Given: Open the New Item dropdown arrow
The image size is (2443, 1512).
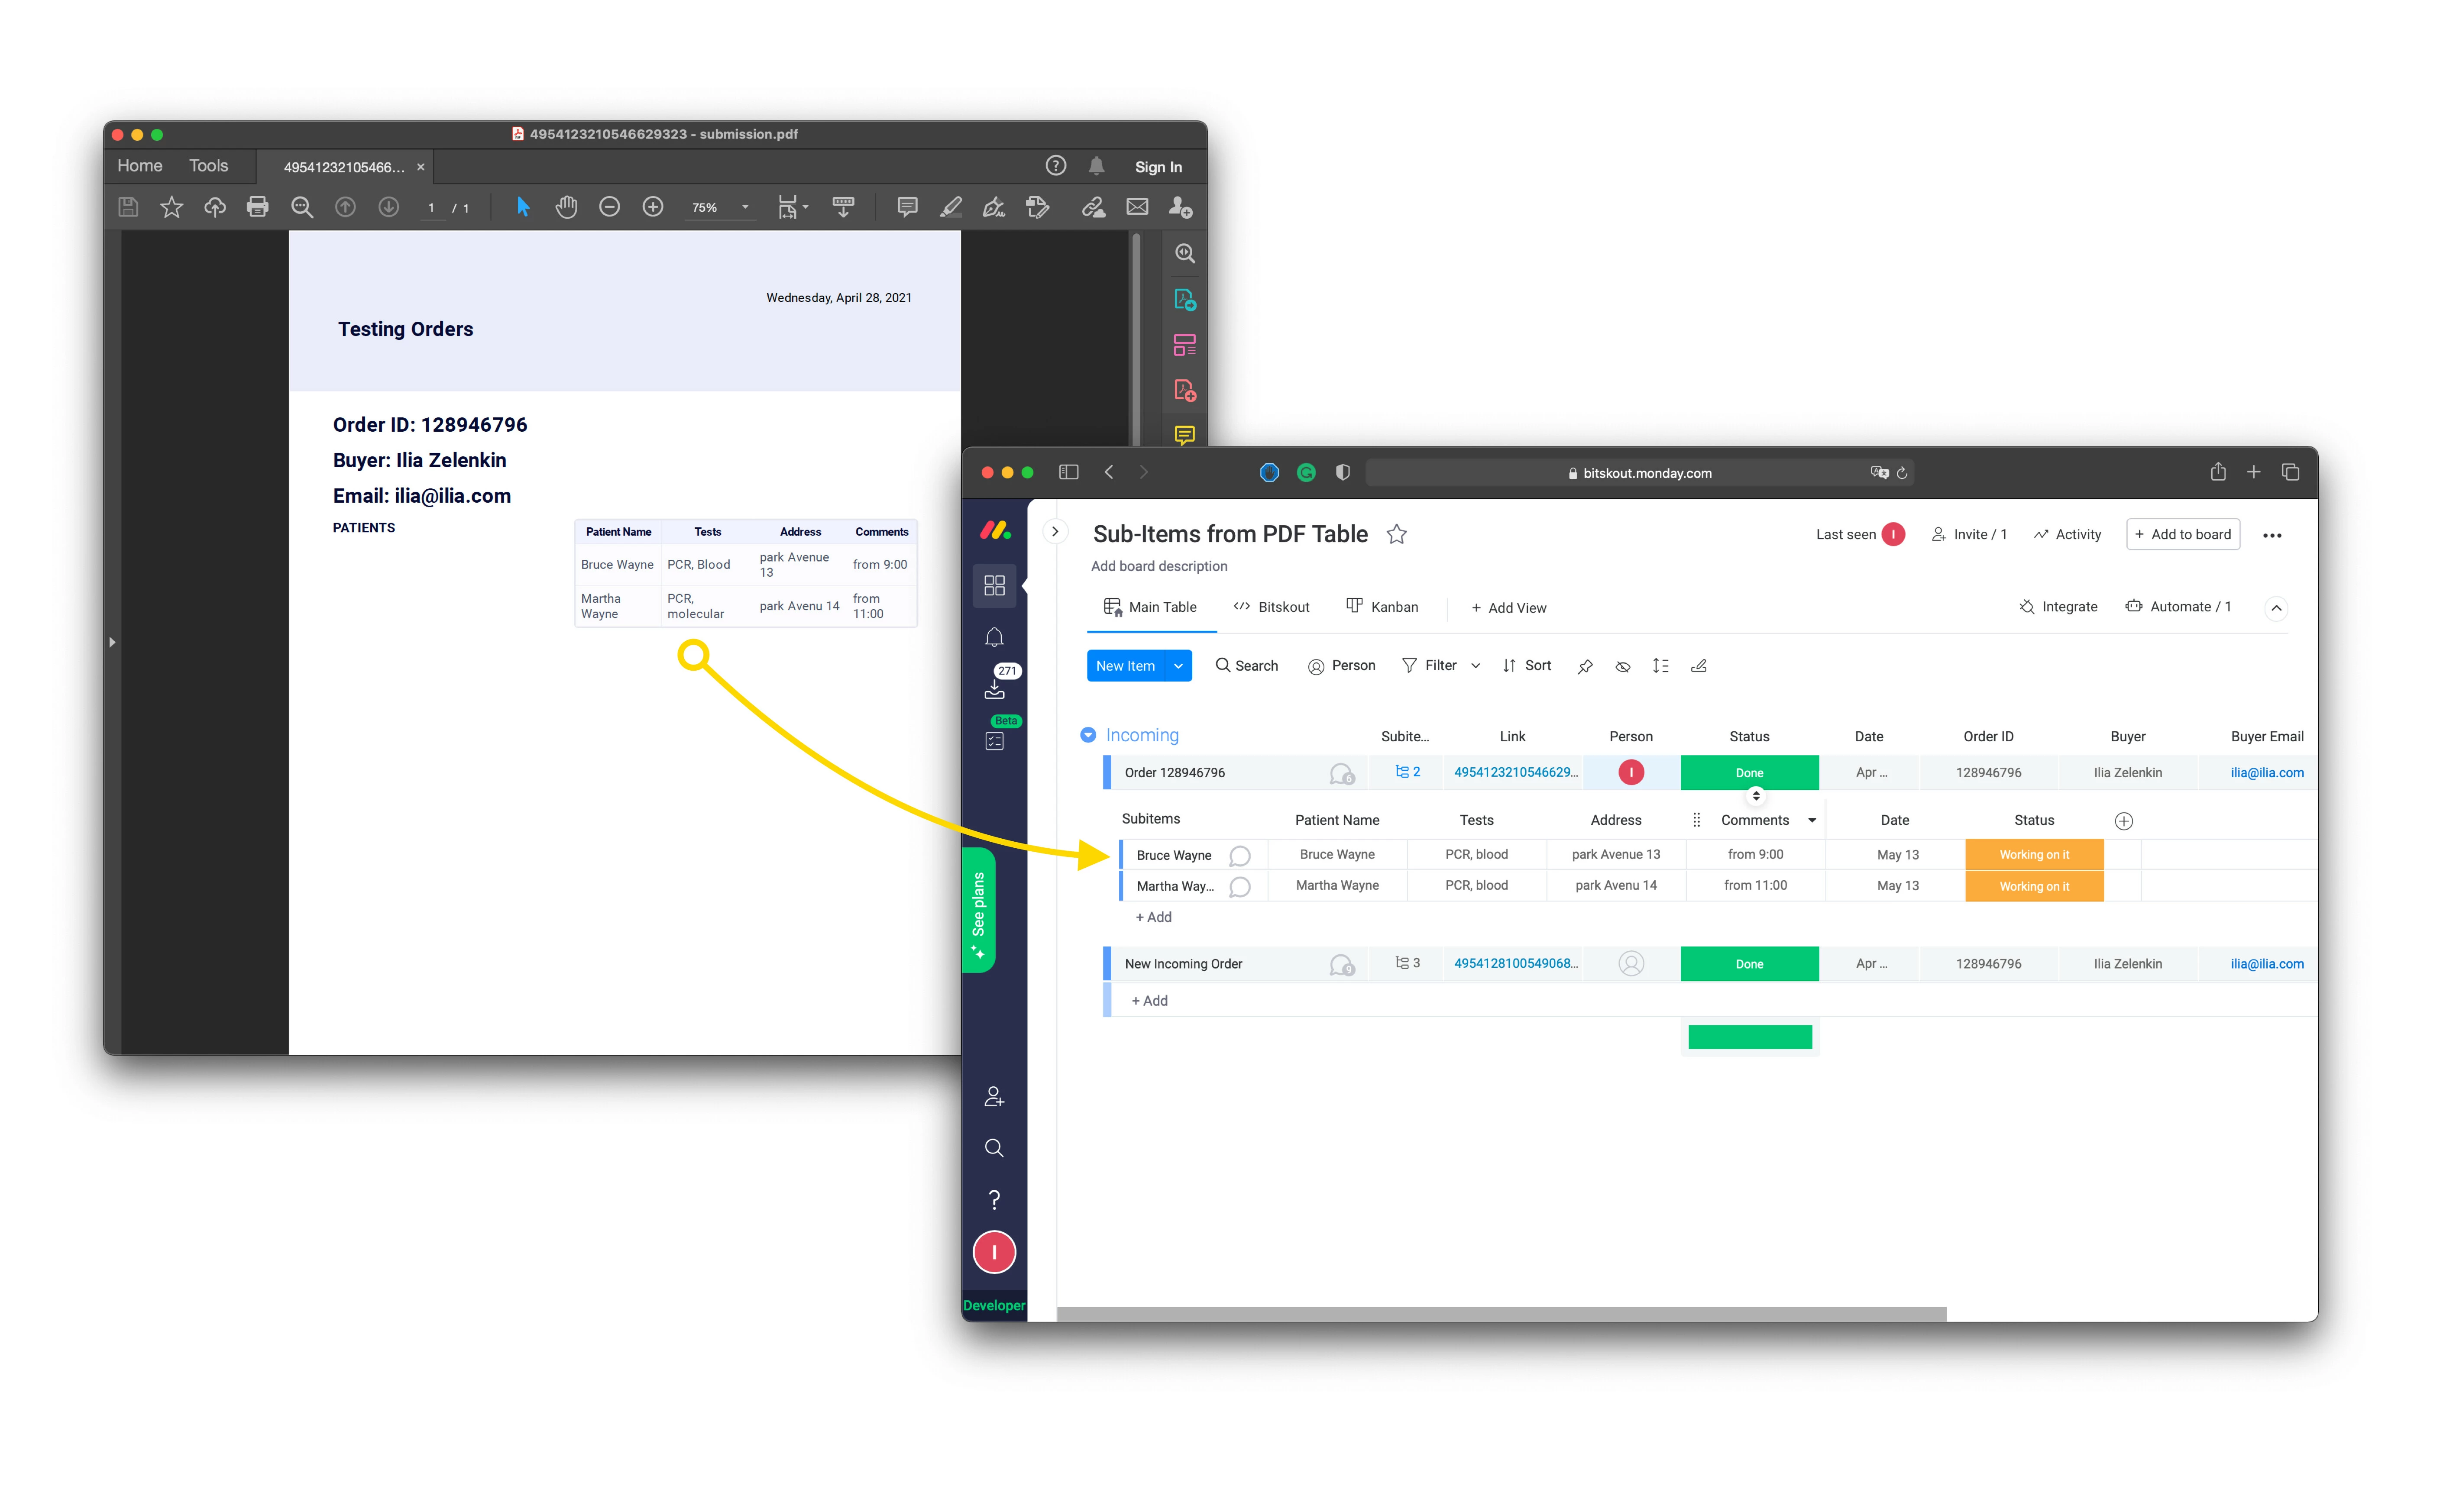Looking at the screenshot, I should tap(1178, 666).
